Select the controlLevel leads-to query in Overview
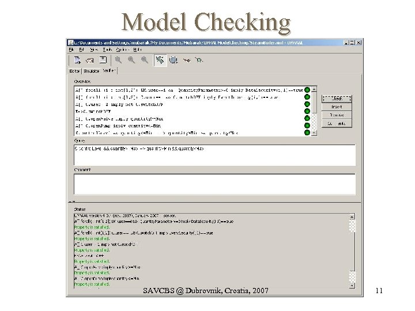Screen dimensions: 415x311 [188, 133]
